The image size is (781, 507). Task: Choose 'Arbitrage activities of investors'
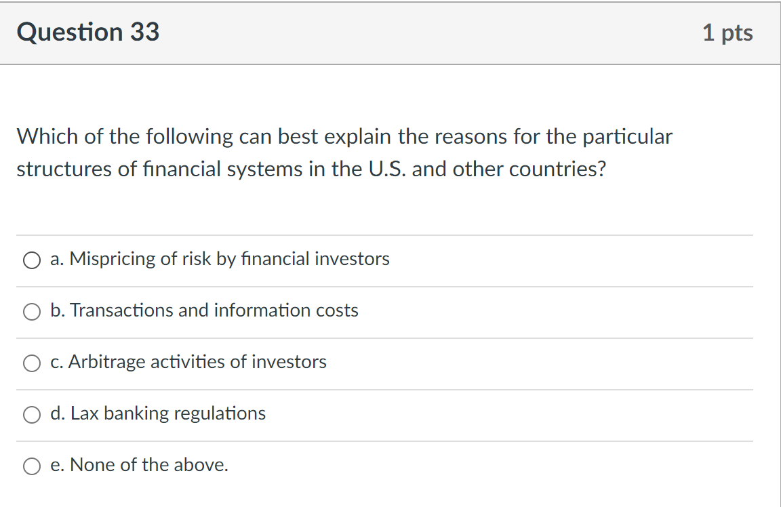pyautogui.click(x=188, y=363)
